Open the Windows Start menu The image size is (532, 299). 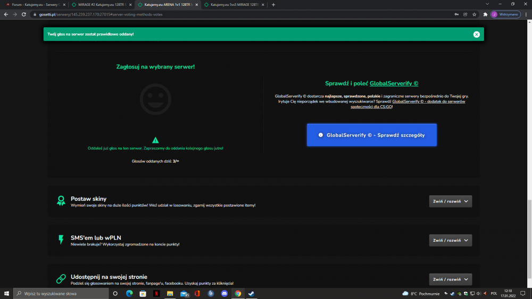(x=6, y=294)
